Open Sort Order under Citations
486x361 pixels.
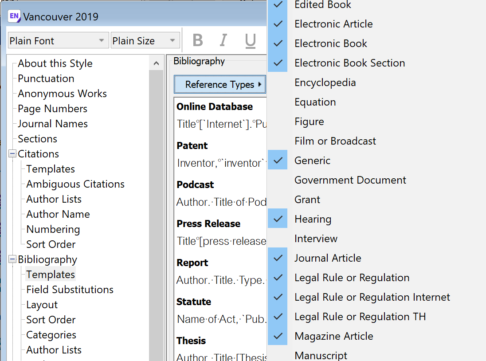click(x=51, y=244)
